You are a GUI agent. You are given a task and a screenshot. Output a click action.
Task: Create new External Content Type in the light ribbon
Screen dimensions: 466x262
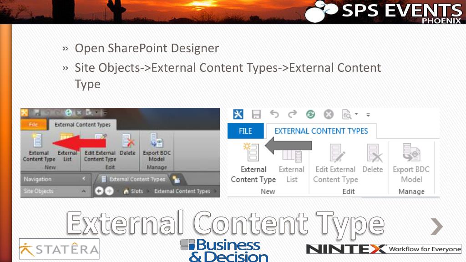click(x=253, y=163)
